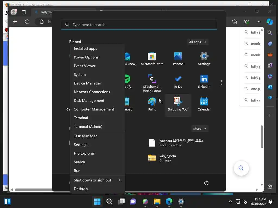This screenshot has height=208, width=278.
Task: Click the Type here to search field
Action: [139, 25]
